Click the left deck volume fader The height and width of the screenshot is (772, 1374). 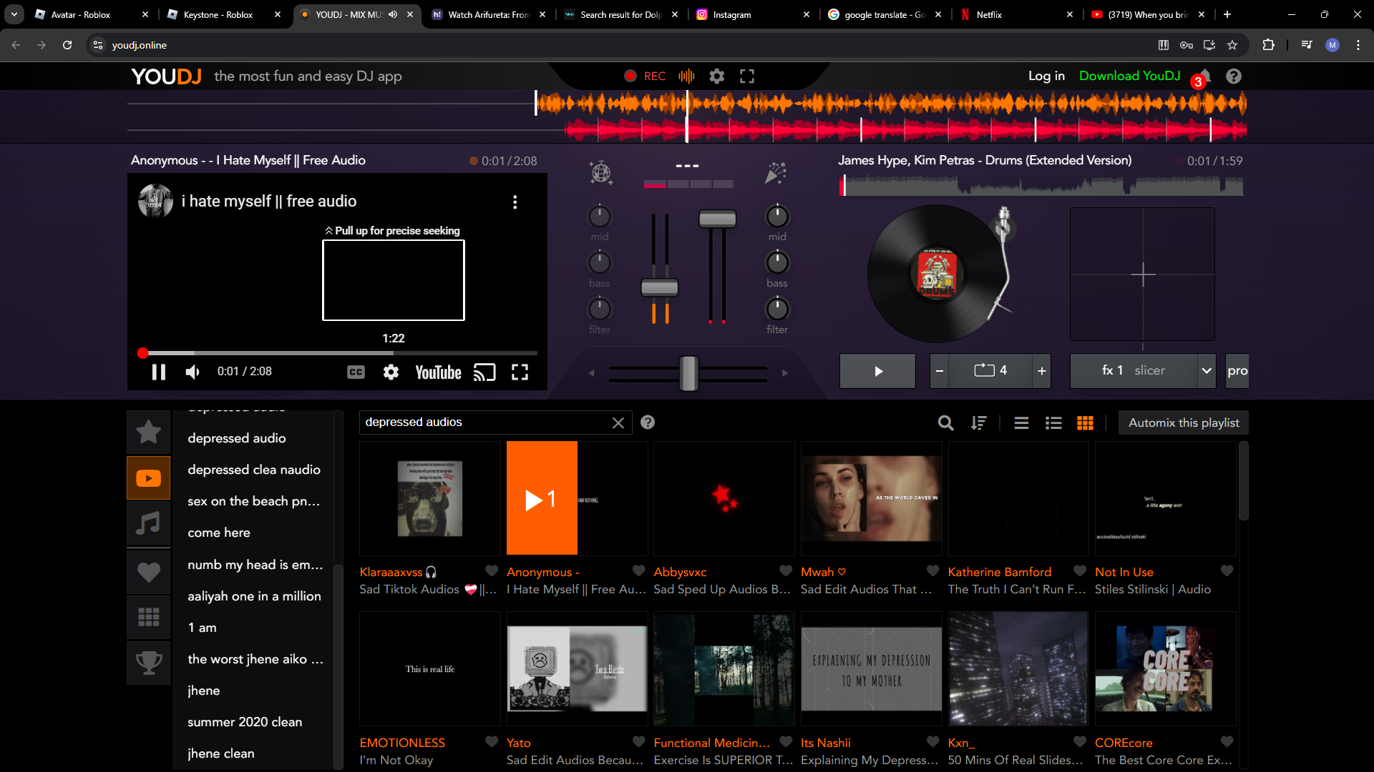coord(659,288)
